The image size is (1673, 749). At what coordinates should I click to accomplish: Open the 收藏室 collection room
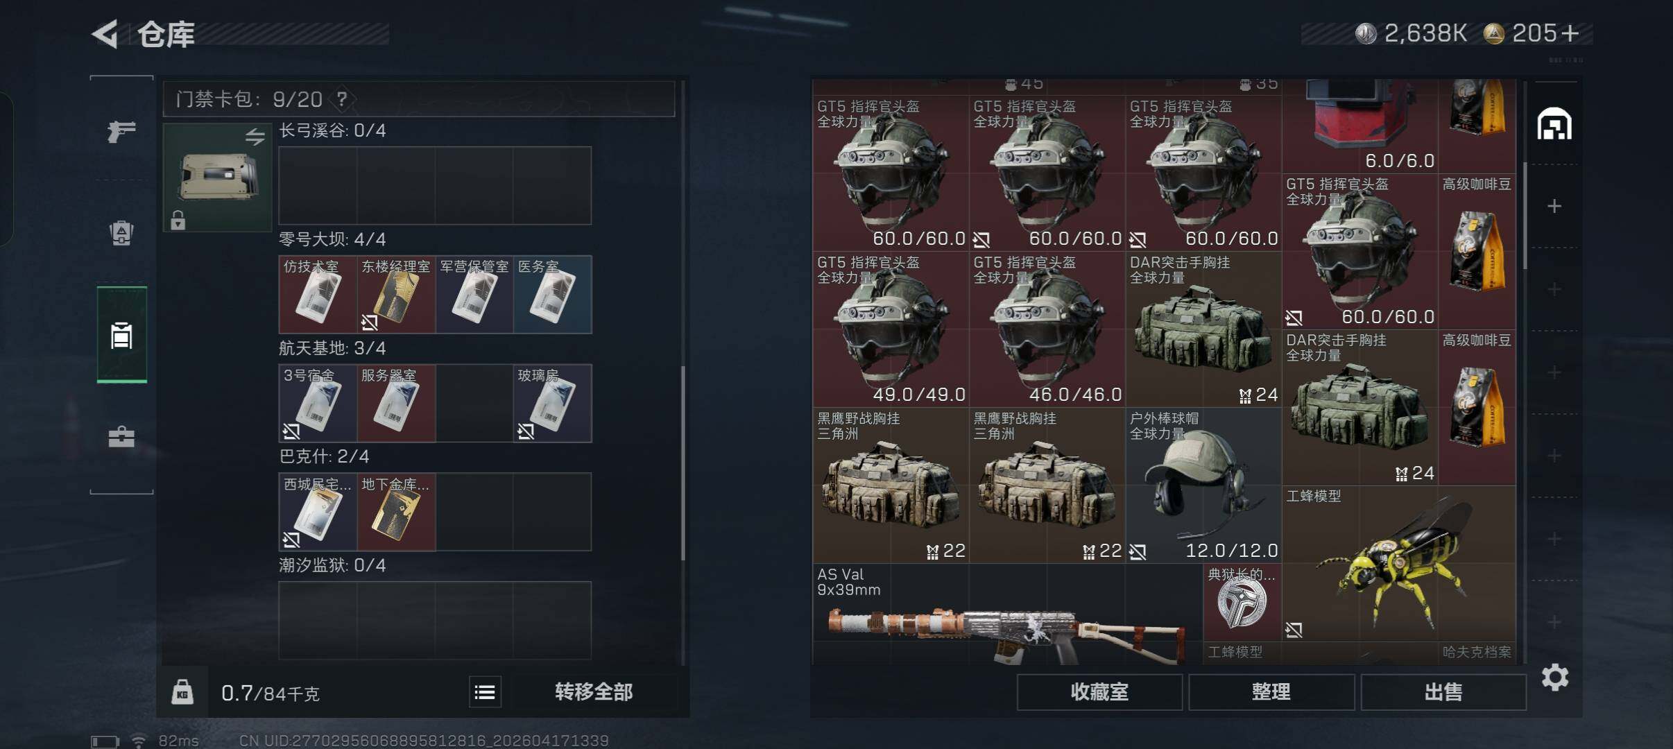pos(1099,692)
